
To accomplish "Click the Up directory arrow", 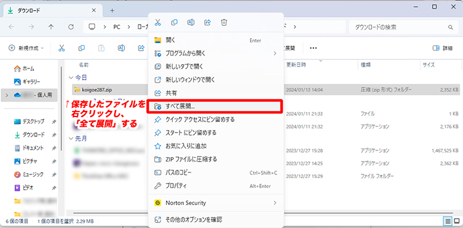I will (x=51, y=27).
